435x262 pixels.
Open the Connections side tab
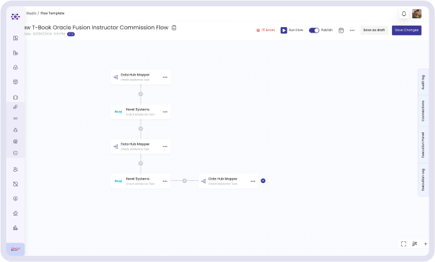click(423, 111)
